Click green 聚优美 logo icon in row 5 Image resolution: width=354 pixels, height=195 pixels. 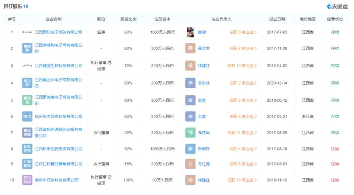pyautogui.click(x=27, y=100)
